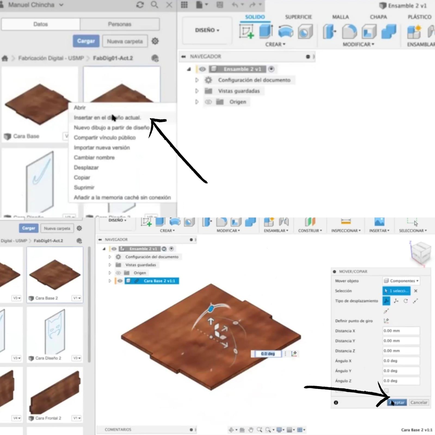This screenshot has width=435, height=435.
Task: Choose Free Move in Tipo de desplazamiento
Action: coord(386,301)
